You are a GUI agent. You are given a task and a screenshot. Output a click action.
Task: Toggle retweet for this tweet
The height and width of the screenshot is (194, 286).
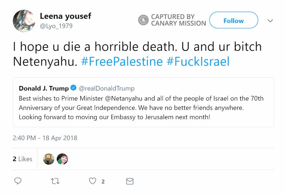pyautogui.click(x=55, y=181)
